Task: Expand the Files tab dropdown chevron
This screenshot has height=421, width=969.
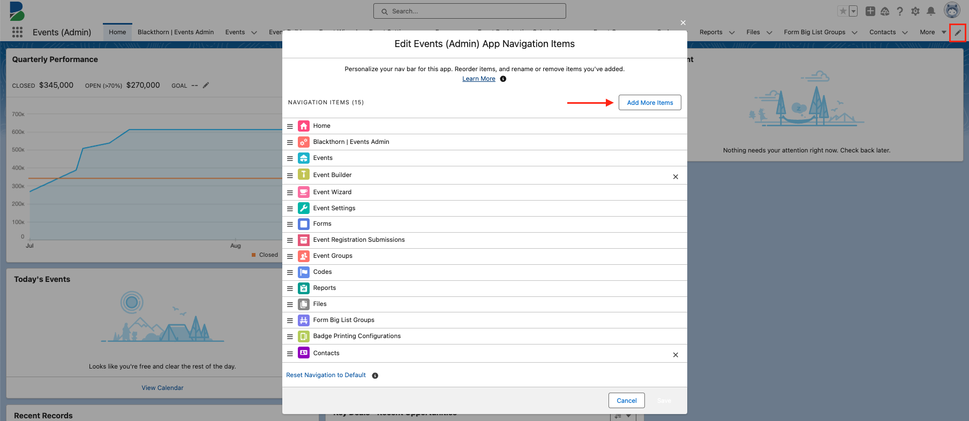Action: [x=769, y=33]
